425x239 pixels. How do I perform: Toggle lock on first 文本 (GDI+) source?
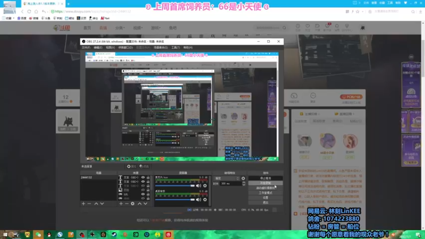coord(148,177)
